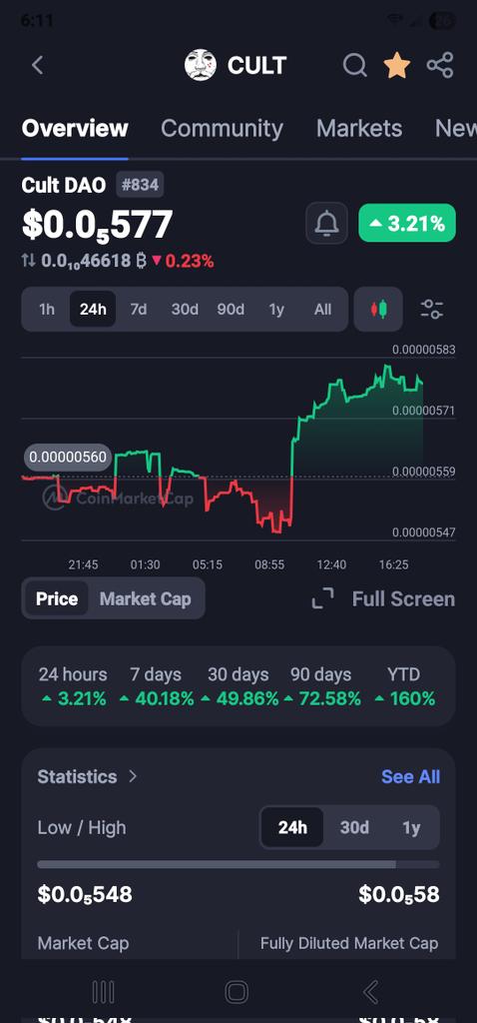The image size is (477, 1023).
Task: Choose 24h Low/High range
Action: pyautogui.click(x=292, y=828)
